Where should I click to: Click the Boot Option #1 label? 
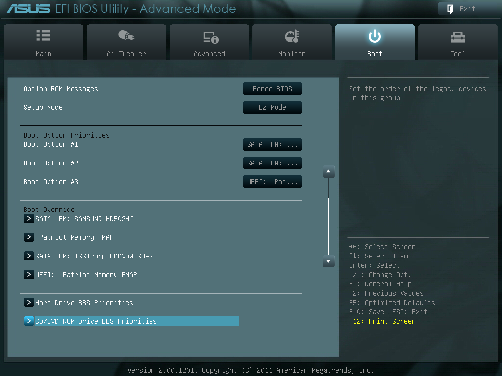coord(51,144)
